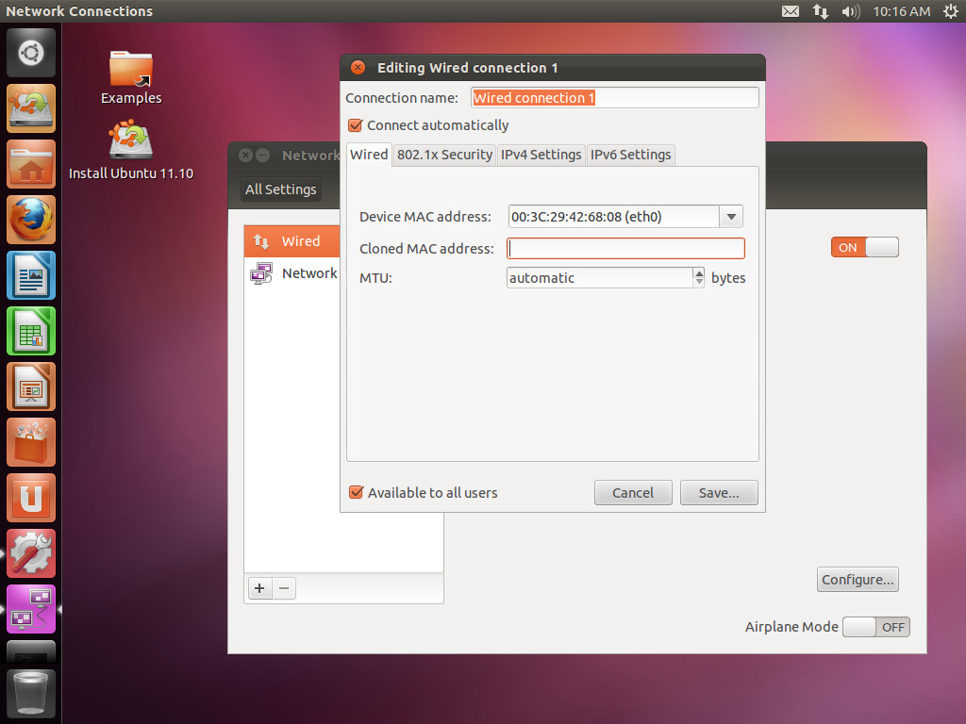Open the Examples desktop folder

point(131,77)
